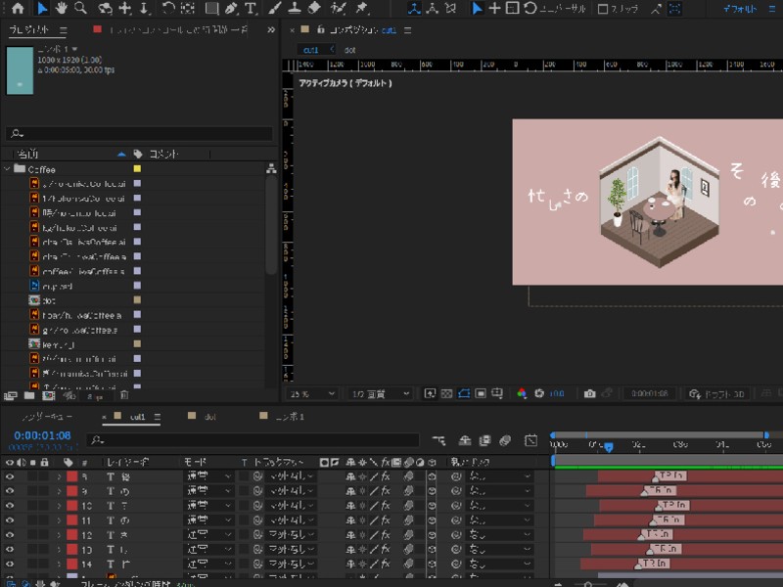Take a snapshot with the camera icon

click(x=589, y=393)
